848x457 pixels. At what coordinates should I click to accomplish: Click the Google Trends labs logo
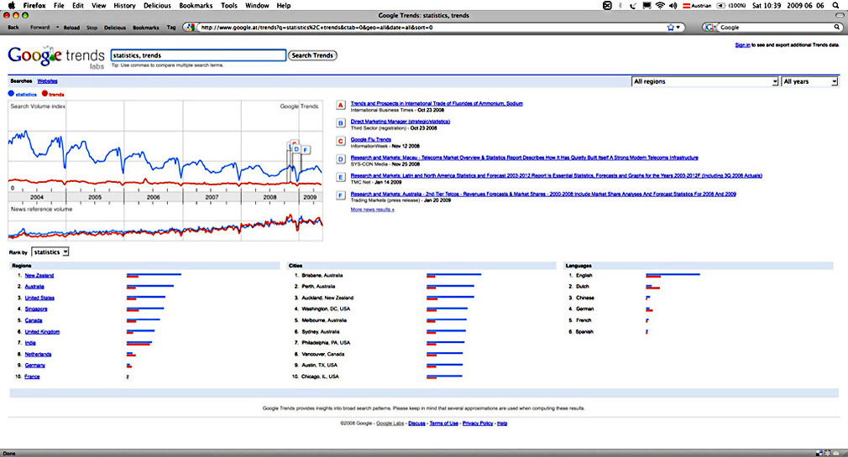pyautogui.click(x=56, y=57)
